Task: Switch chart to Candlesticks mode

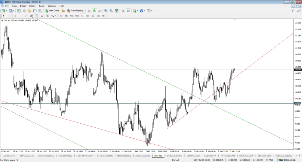Action: 94,11
